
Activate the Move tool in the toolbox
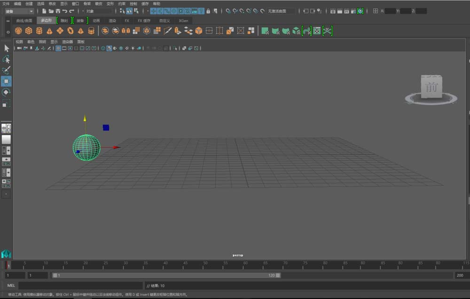coord(6,81)
